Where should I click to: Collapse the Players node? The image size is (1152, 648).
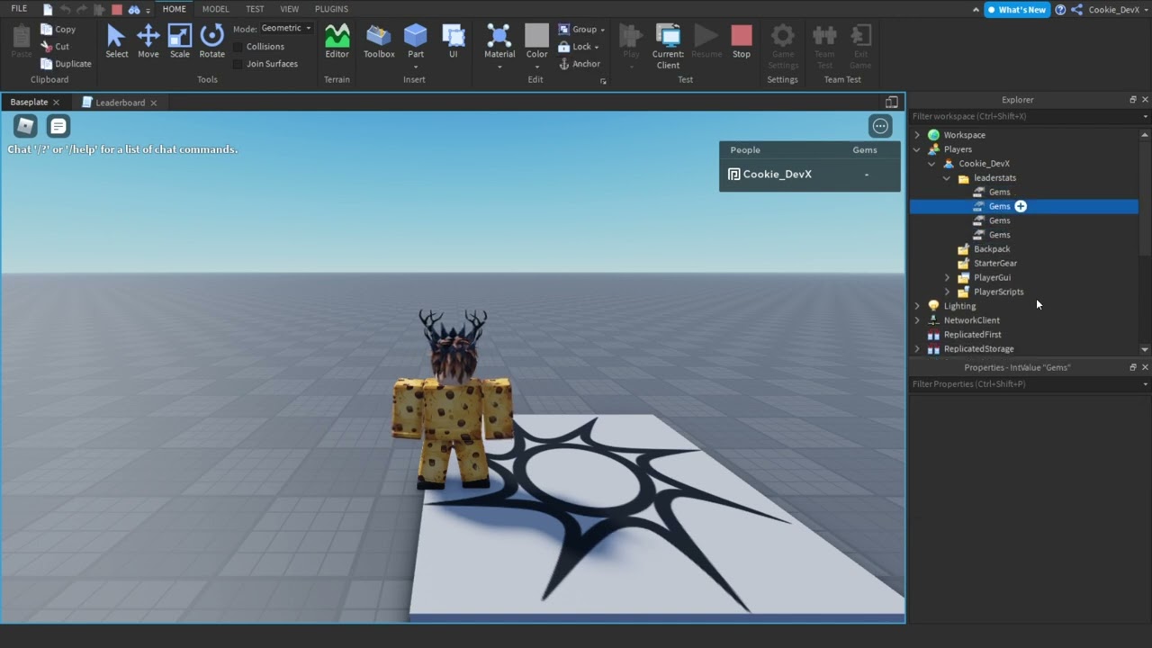click(917, 149)
